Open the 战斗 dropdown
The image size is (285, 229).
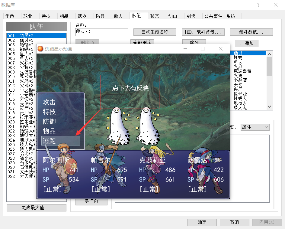pyautogui.click(x=255, y=127)
